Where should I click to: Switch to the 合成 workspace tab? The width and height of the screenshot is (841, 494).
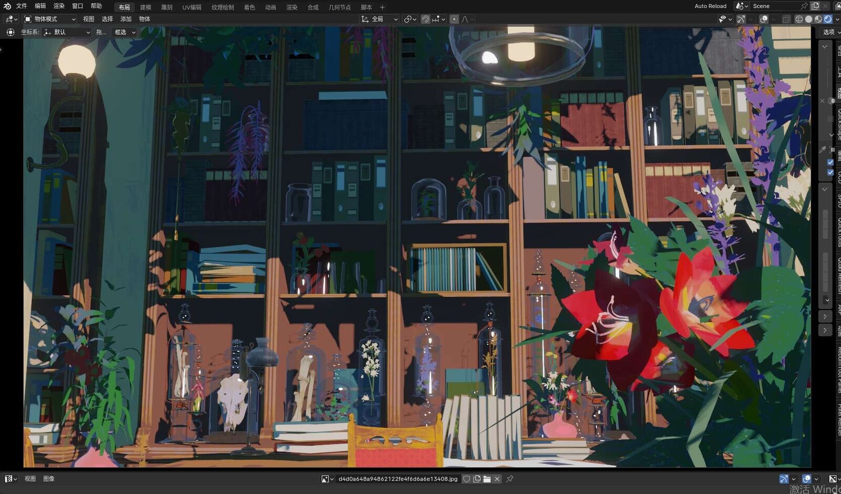313,7
